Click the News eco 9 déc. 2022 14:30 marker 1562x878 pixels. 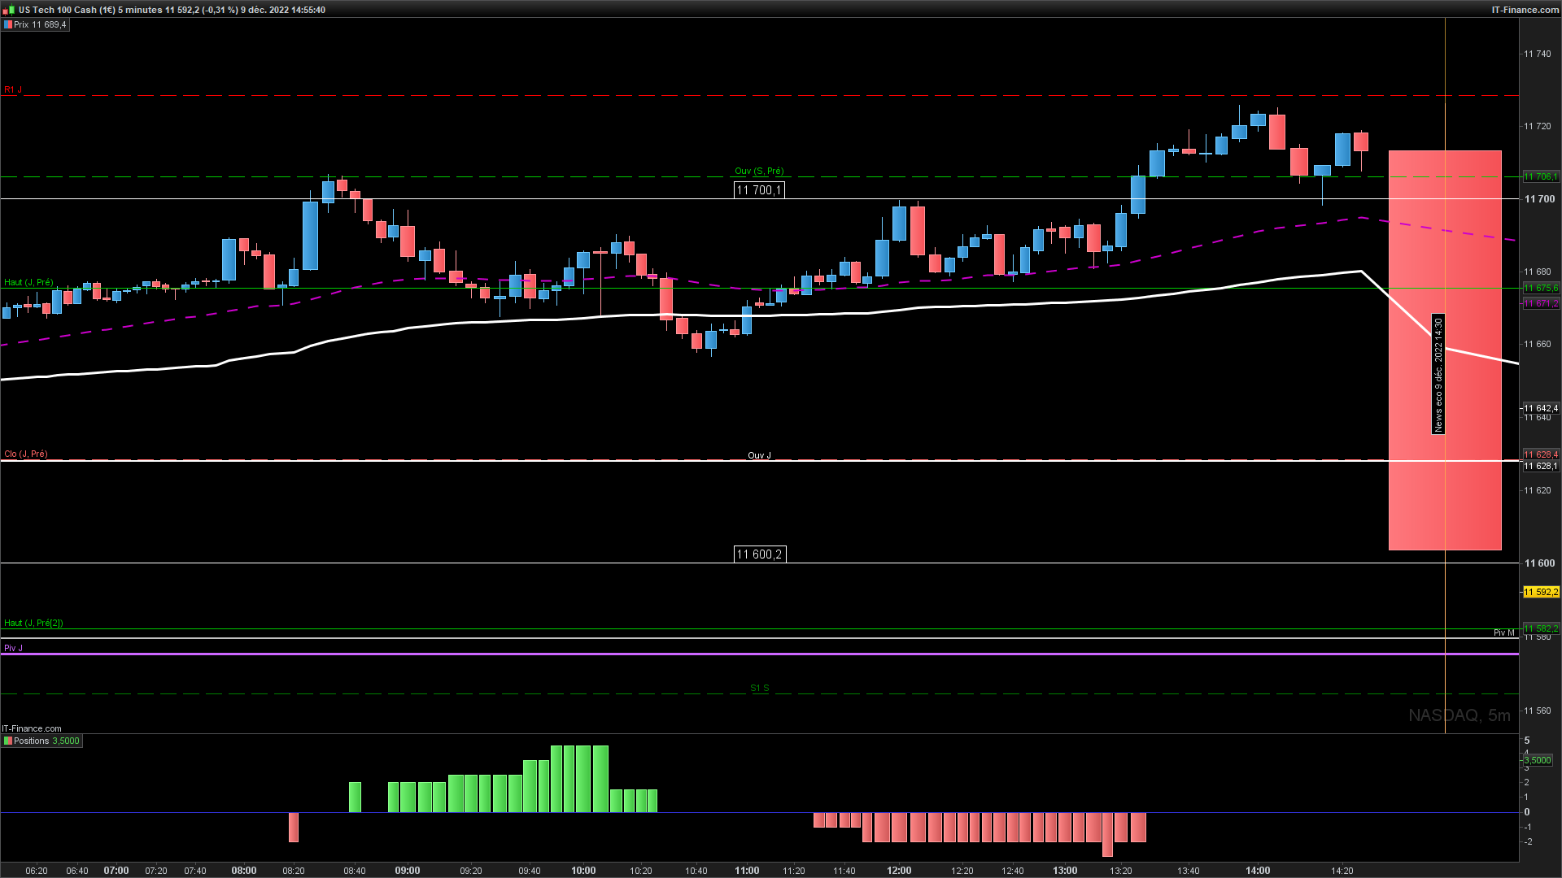point(1438,374)
